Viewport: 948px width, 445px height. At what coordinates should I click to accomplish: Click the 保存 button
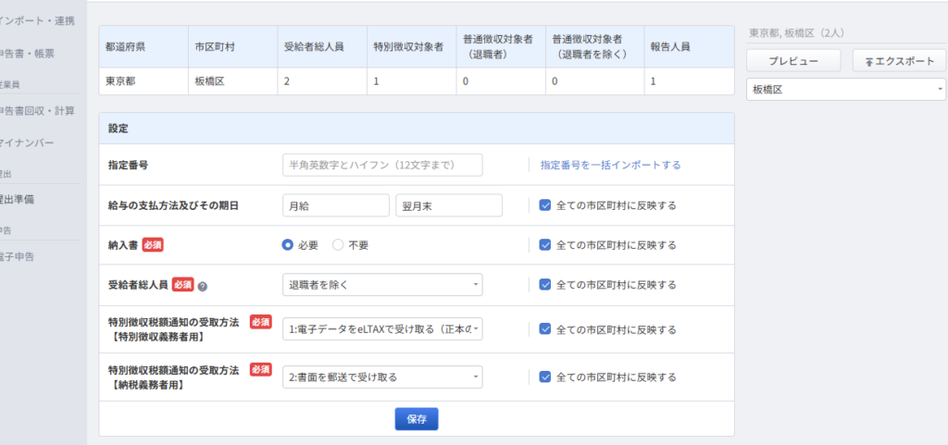coord(416,419)
